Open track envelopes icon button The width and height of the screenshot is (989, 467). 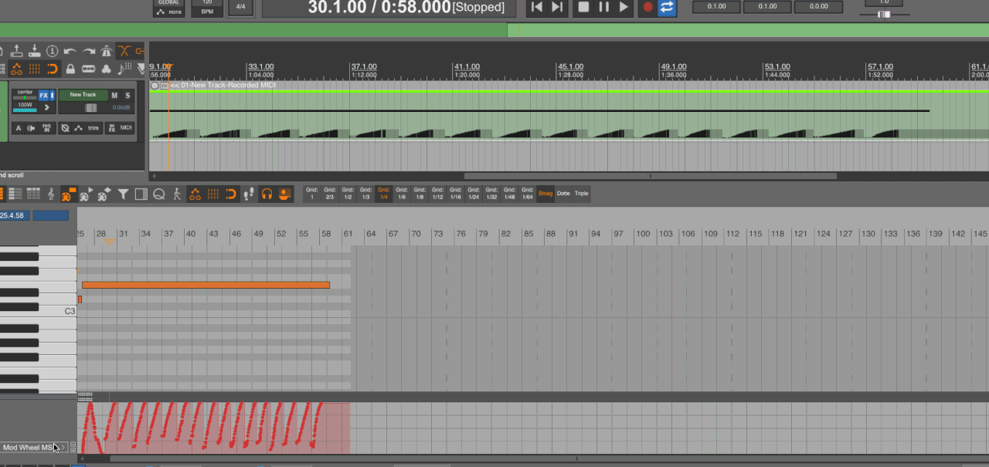78,128
